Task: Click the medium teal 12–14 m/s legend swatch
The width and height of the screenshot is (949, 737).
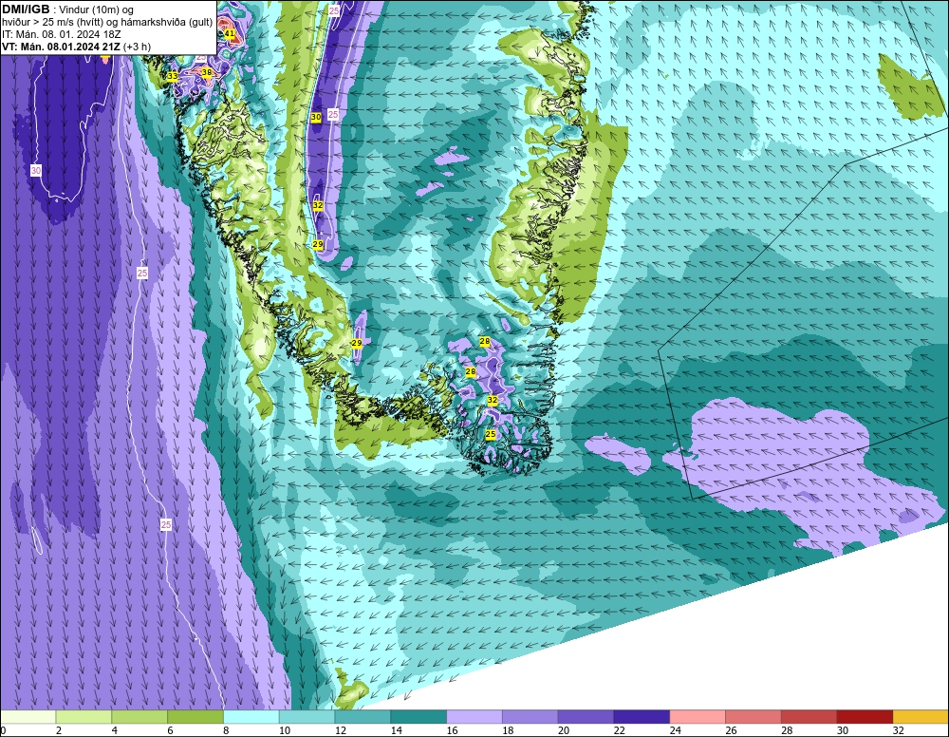Action: click(363, 718)
